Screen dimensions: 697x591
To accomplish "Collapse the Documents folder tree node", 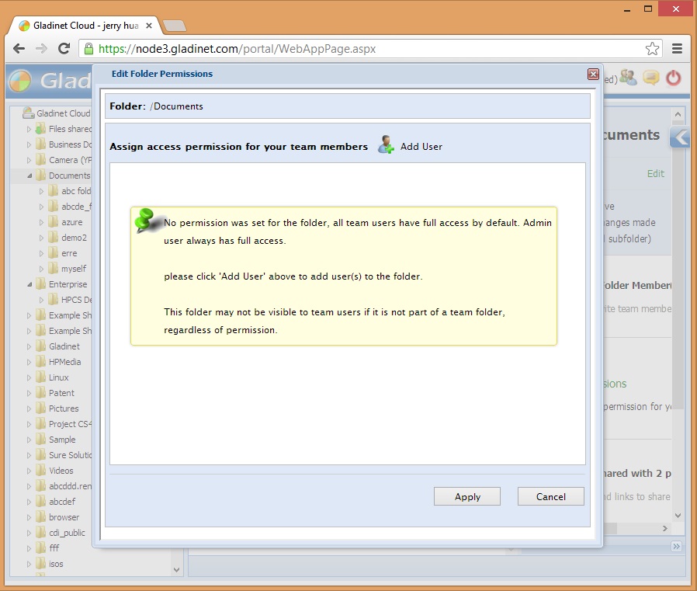I will (29, 176).
